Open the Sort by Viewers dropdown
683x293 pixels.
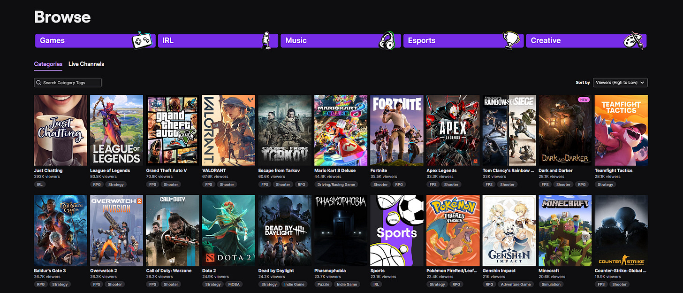(620, 83)
